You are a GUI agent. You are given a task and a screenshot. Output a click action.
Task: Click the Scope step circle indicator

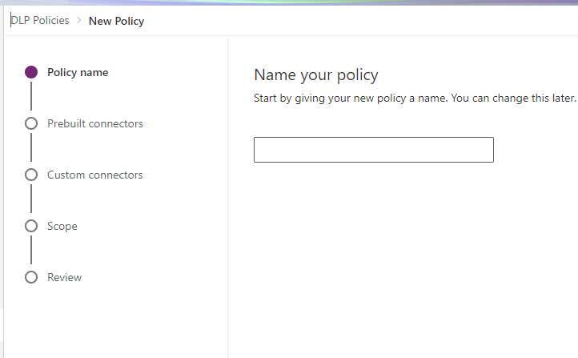pos(31,226)
